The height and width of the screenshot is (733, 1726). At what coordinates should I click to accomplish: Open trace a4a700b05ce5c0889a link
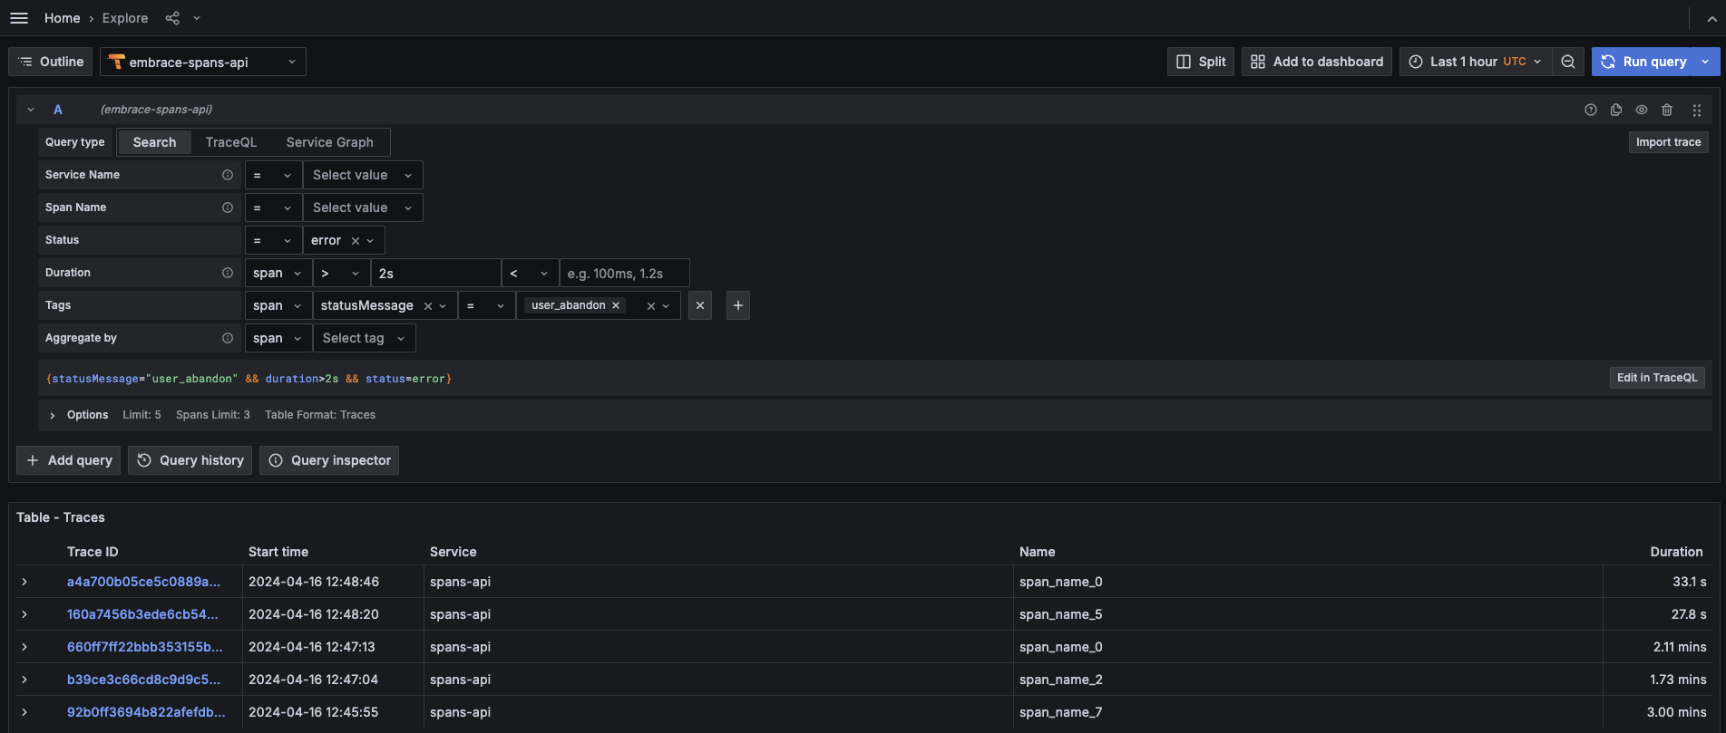pos(143,582)
